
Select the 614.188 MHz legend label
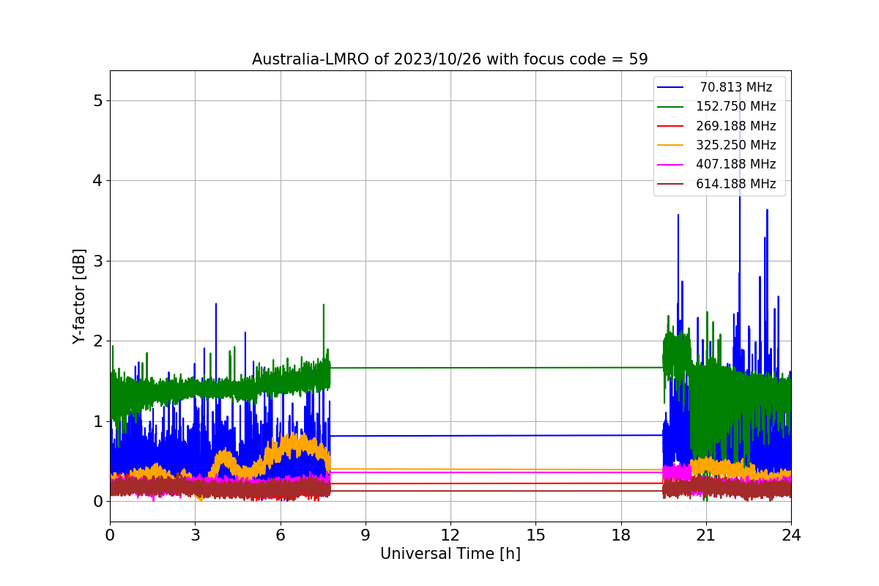736,184
